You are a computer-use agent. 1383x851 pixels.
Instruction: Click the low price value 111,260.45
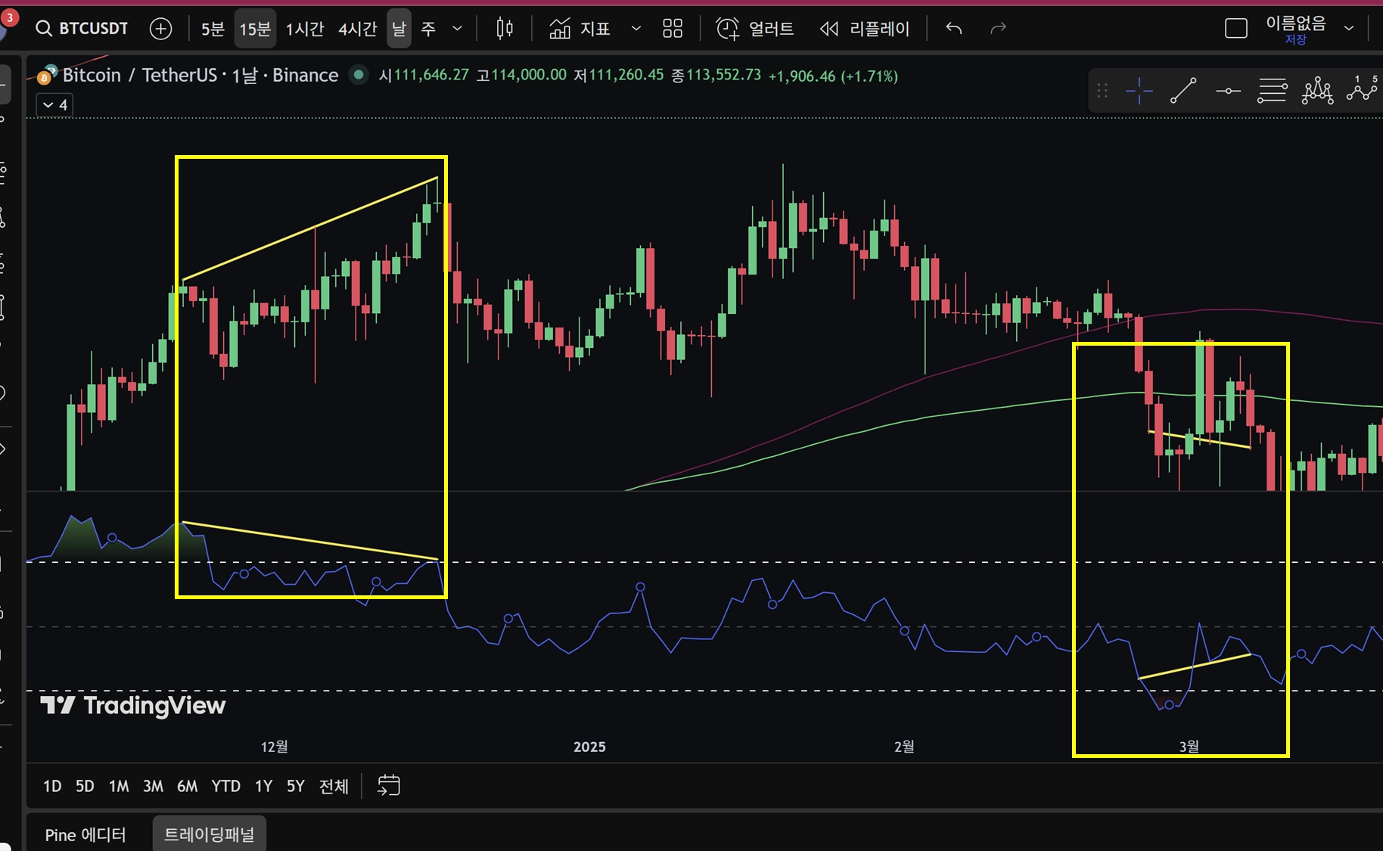click(626, 76)
